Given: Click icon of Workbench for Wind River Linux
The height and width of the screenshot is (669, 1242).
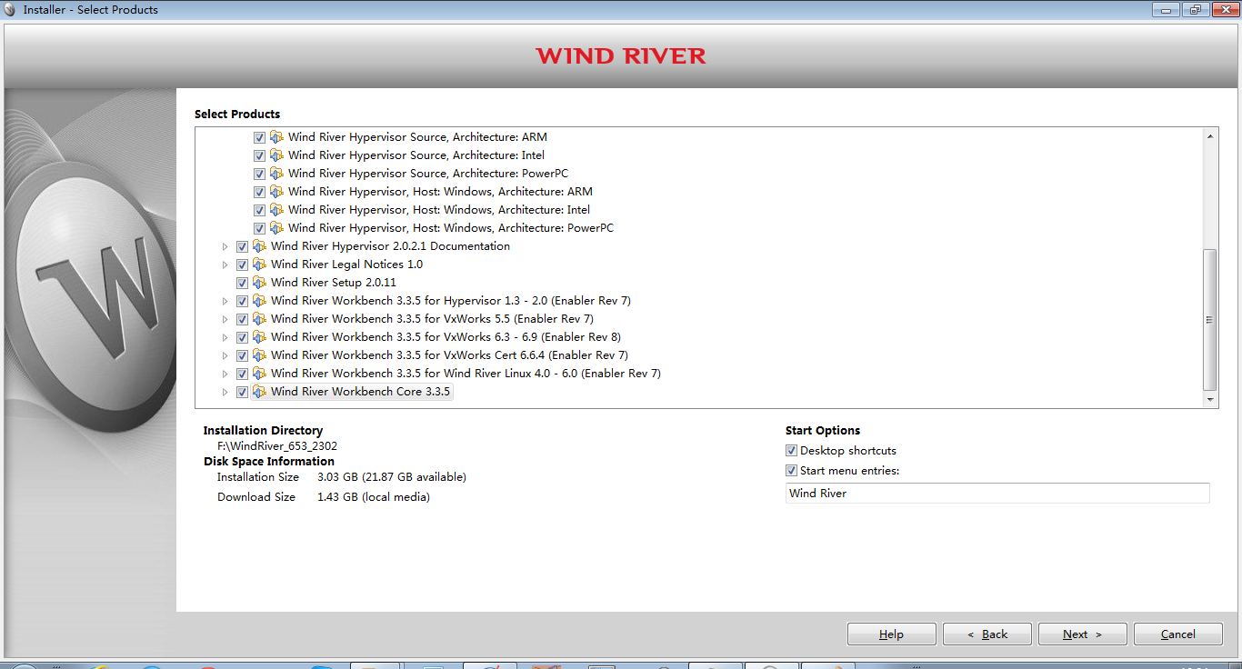Looking at the screenshot, I should (x=259, y=374).
